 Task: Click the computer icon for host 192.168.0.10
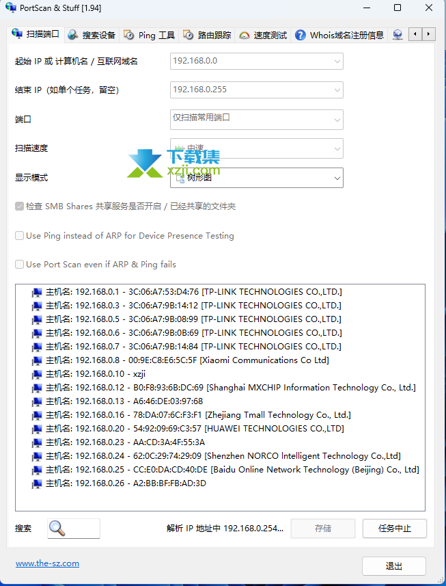[37, 374]
